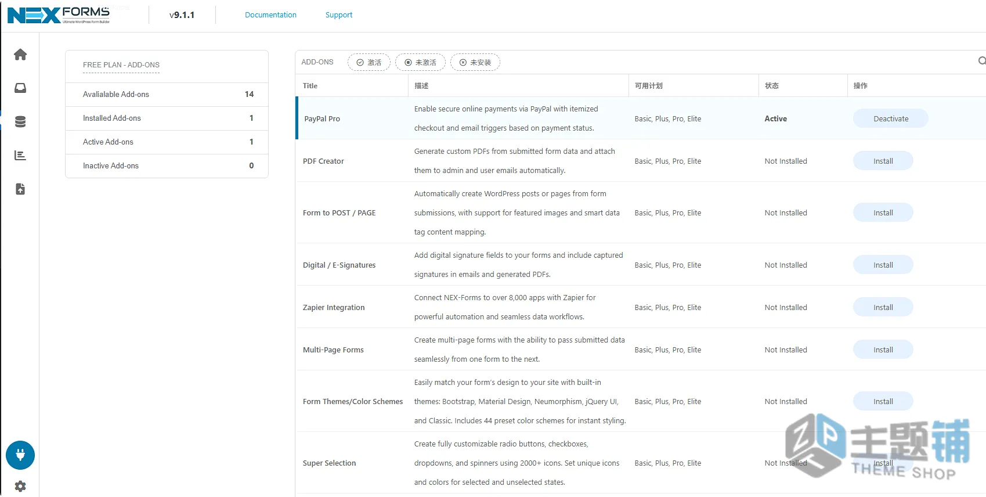Install the Zapier Integration add-on

883,307
